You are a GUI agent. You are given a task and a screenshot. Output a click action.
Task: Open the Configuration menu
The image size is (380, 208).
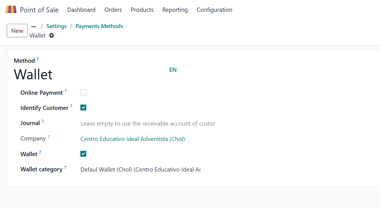[215, 10]
